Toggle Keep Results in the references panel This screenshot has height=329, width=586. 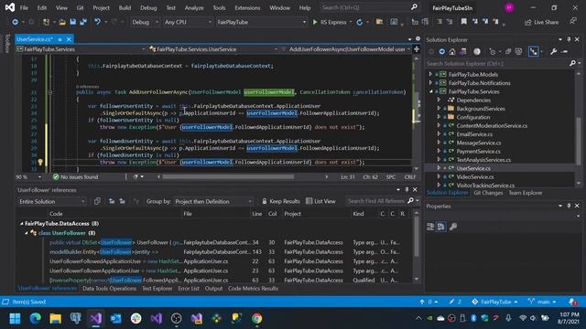click(x=281, y=201)
